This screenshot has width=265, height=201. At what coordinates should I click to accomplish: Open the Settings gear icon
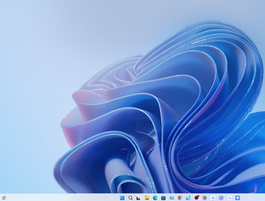tap(205, 198)
